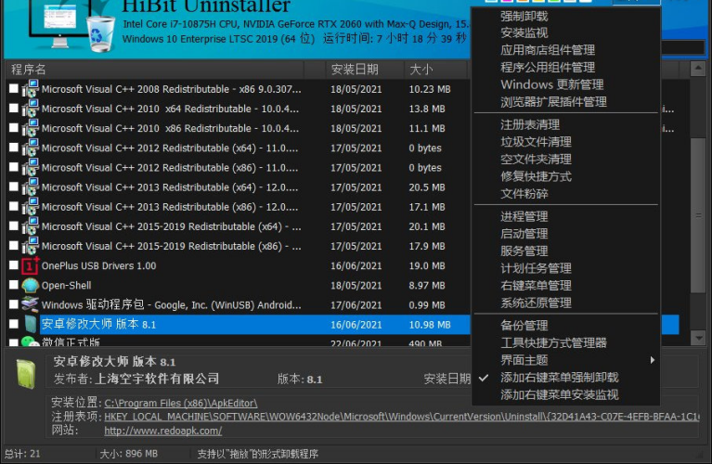712x464 pixels.
Task: Click the HiBit Uninstaller monitor and recycle bin logo
Action: (71, 26)
